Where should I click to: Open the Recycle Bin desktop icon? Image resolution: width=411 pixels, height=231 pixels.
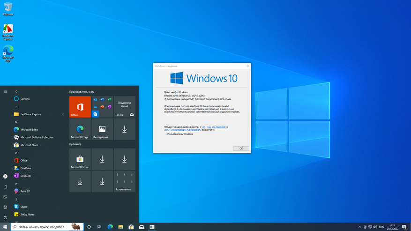8,8
